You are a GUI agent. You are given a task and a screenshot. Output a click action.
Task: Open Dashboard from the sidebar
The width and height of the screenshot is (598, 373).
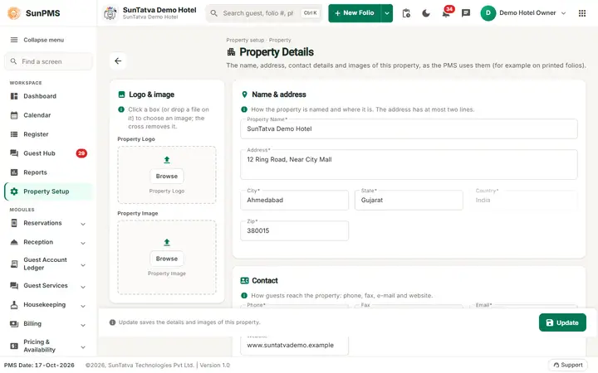pyautogui.click(x=48, y=96)
